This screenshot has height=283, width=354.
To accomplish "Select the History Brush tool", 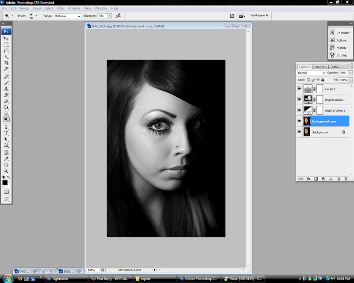I will click(6, 95).
